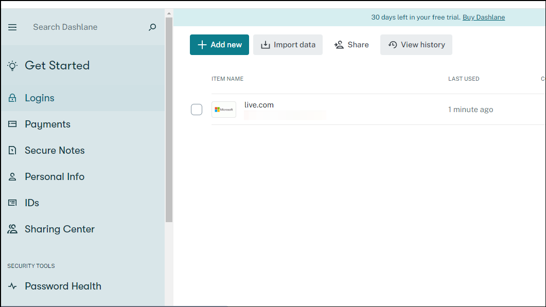This screenshot has width=546, height=307.
Task: Click the Secure Notes document icon
Action: coord(12,150)
